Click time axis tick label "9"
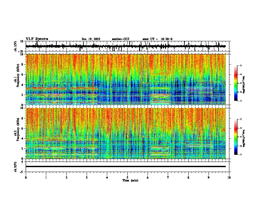This screenshot has height=199, width=258. pos(208,178)
